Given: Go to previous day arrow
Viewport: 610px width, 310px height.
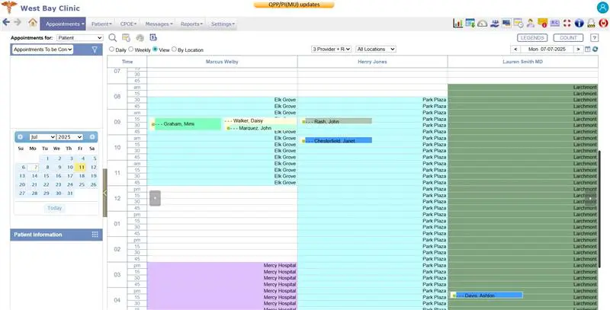Looking at the screenshot, I should pos(515,50).
